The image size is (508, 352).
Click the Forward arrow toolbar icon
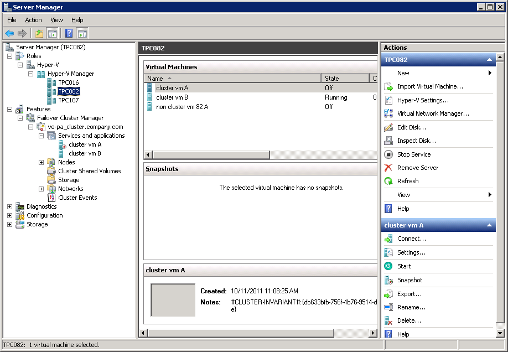(x=22, y=33)
